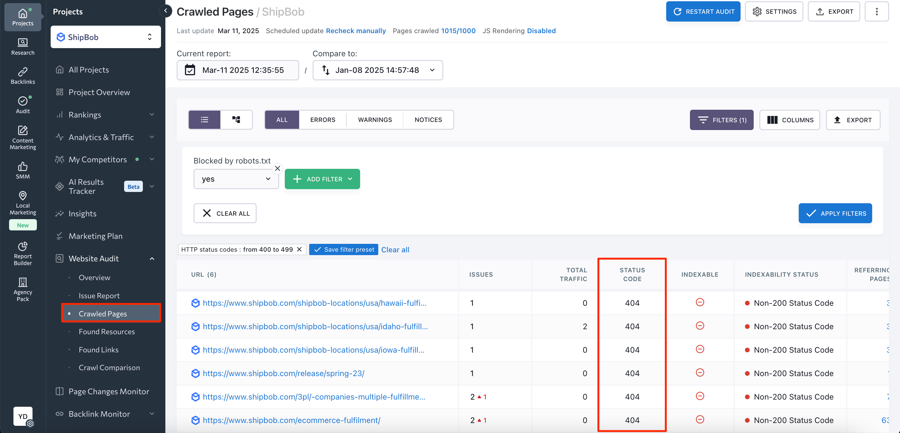Viewport: 900px width, 433px height.
Task: Open ADD FILTER dropdown
Action: pyautogui.click(x=322, y=179)
